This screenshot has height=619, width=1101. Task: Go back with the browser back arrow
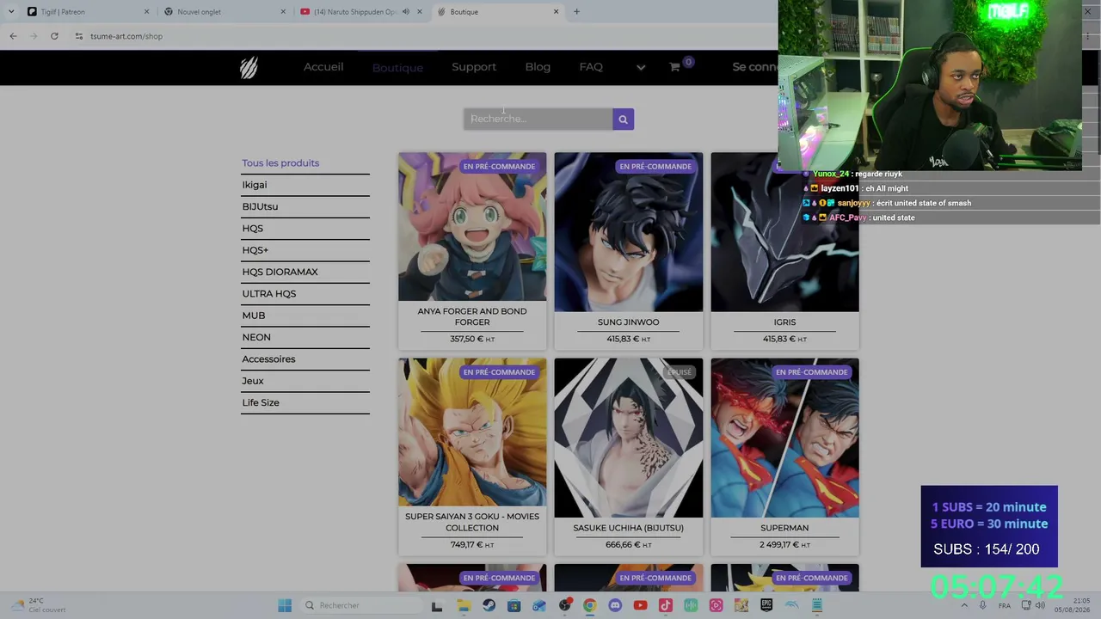(x=13, y=36)
